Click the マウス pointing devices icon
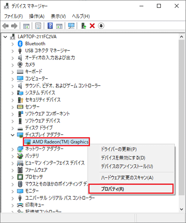The width and height of the screenshot is (186, 223). pos(20,184)
